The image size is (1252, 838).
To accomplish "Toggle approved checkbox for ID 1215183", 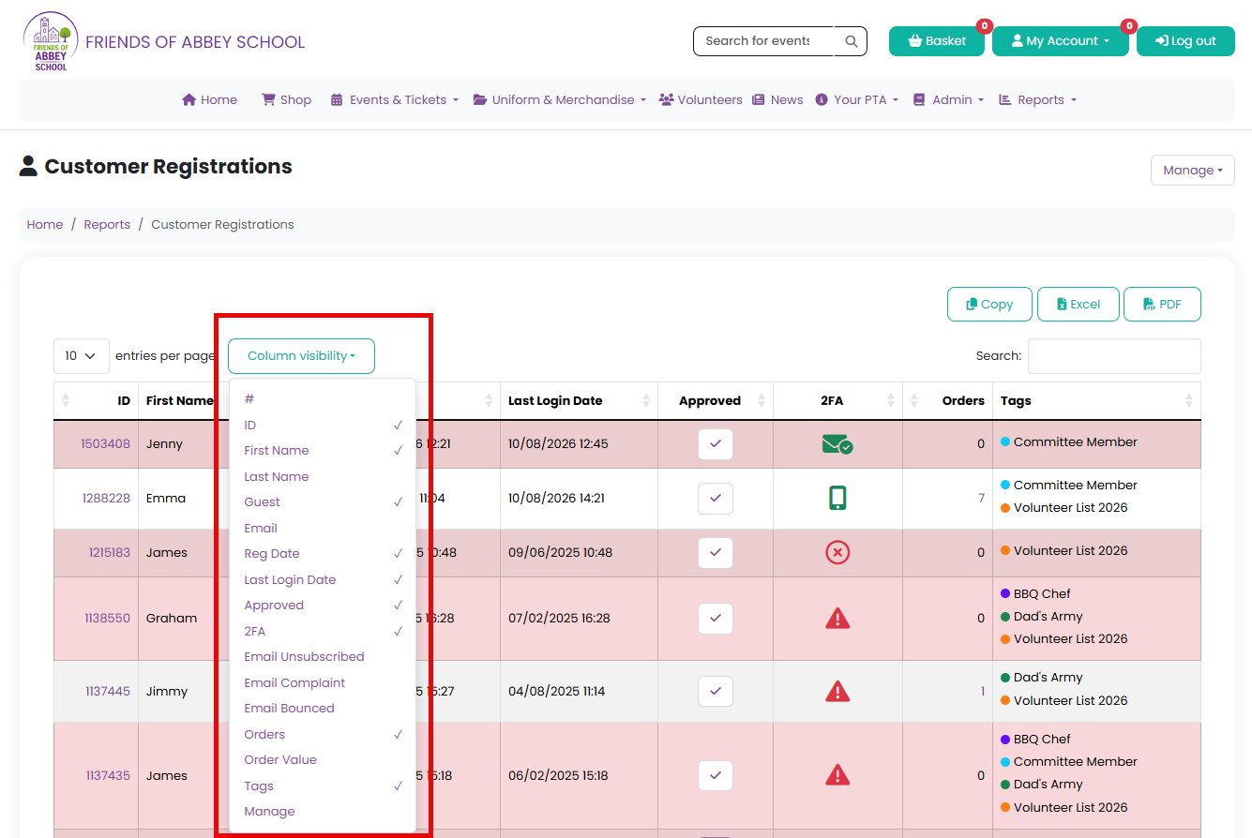I will tap(716, 553).
